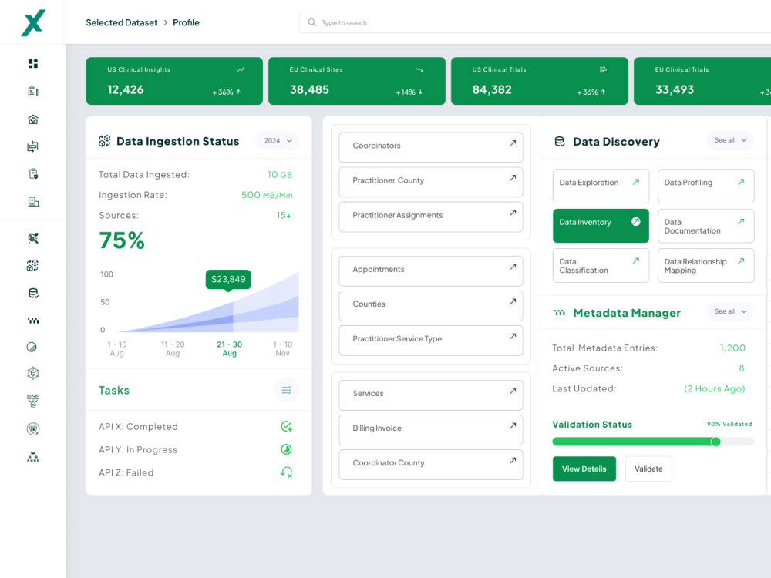This screenshot has width=771, height=578.
Task: Click the Validate button
Action: (x=648, y=469)
